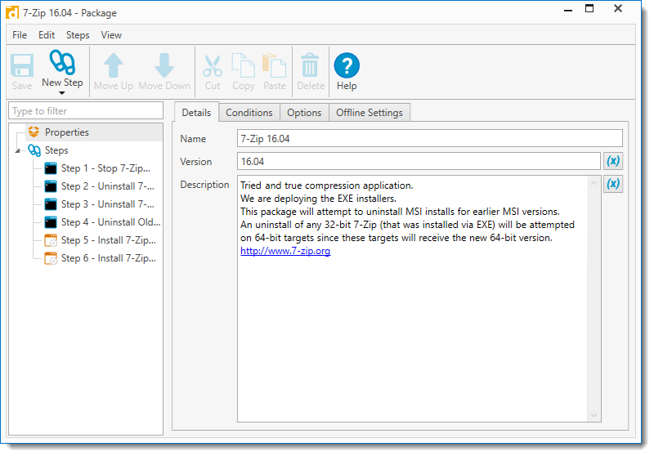Screen dimensions: 654x456
Task: Collapse the Steps tree node
Action: pyautogui.click(x=19, y=151)
